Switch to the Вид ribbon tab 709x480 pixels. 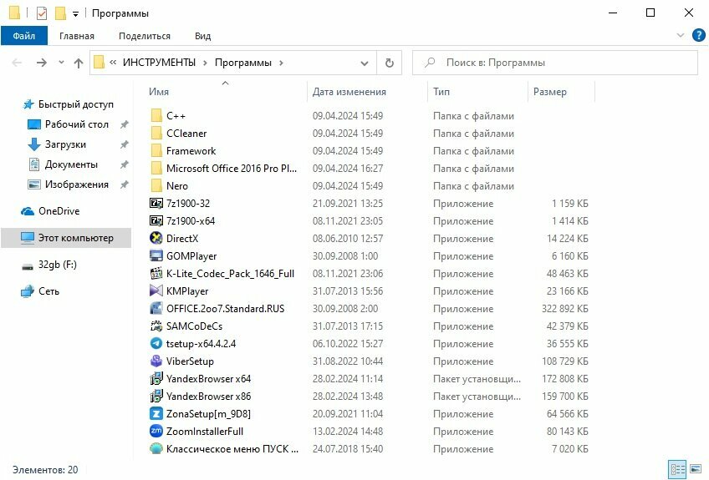pyautogui.click(x=202, y=36)
